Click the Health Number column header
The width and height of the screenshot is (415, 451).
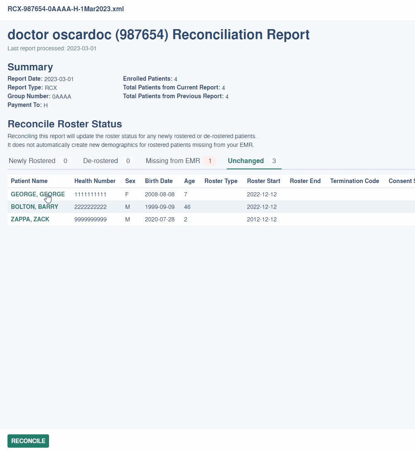[x=95, y=181]
